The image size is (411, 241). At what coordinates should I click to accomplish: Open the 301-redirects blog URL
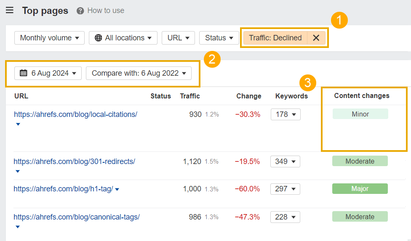tap(75, 162)
